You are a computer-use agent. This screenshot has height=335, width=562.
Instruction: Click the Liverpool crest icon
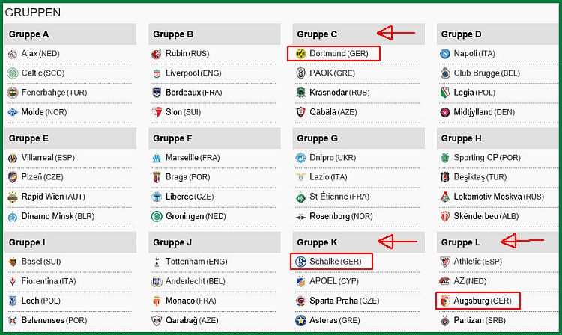click(157, 73)
